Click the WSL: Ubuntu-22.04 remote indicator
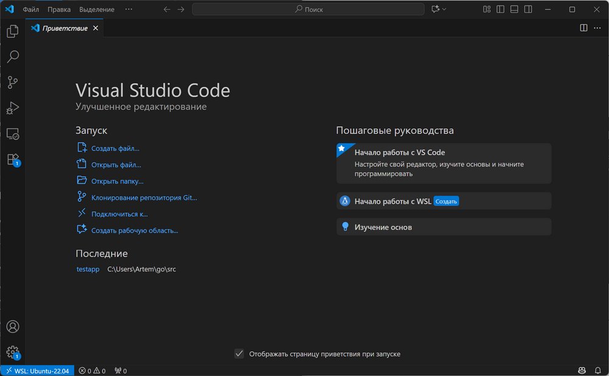The width and height of the screenshot is (609, 376). pyautogui.click(x=37, y=371)
